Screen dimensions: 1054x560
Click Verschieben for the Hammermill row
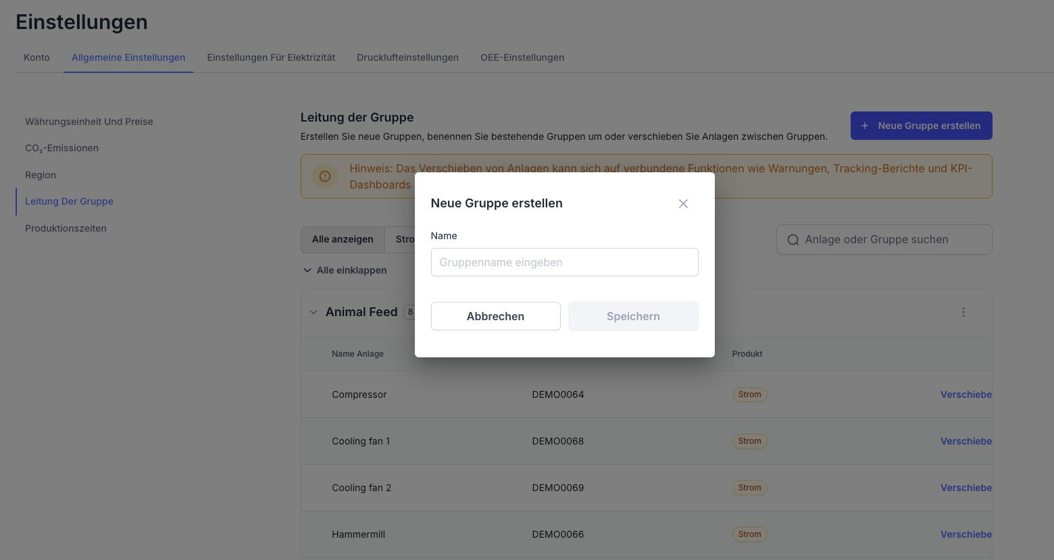(x=965, y=534)
